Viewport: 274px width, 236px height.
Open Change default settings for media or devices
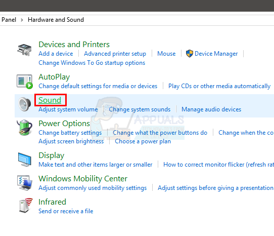98,86
